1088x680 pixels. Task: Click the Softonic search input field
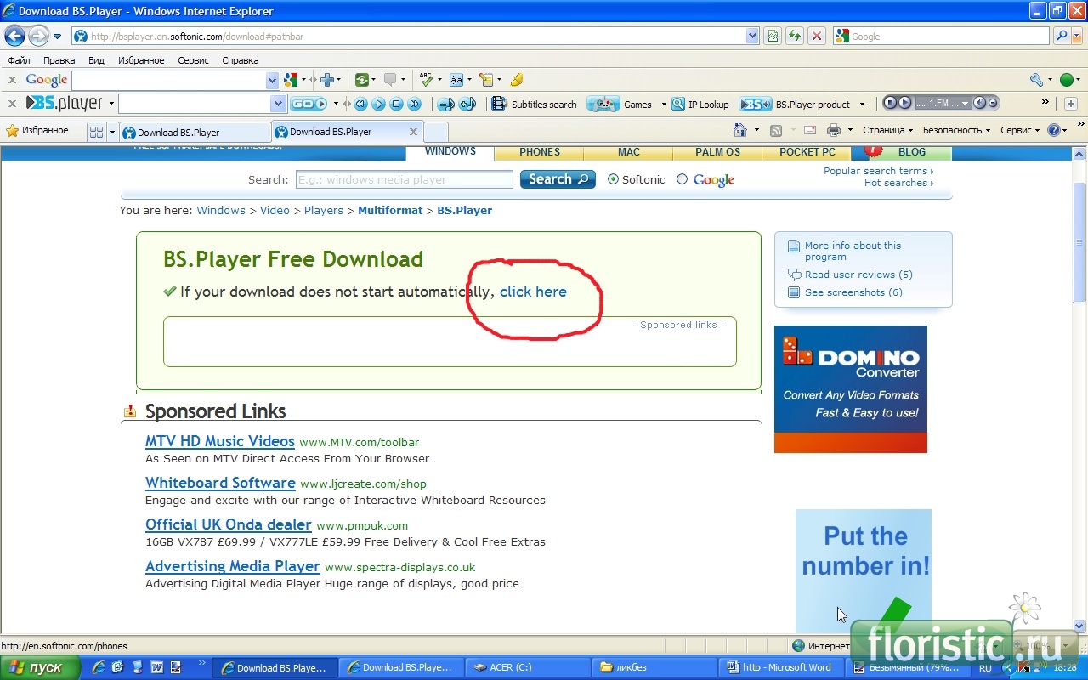point(405,179)
